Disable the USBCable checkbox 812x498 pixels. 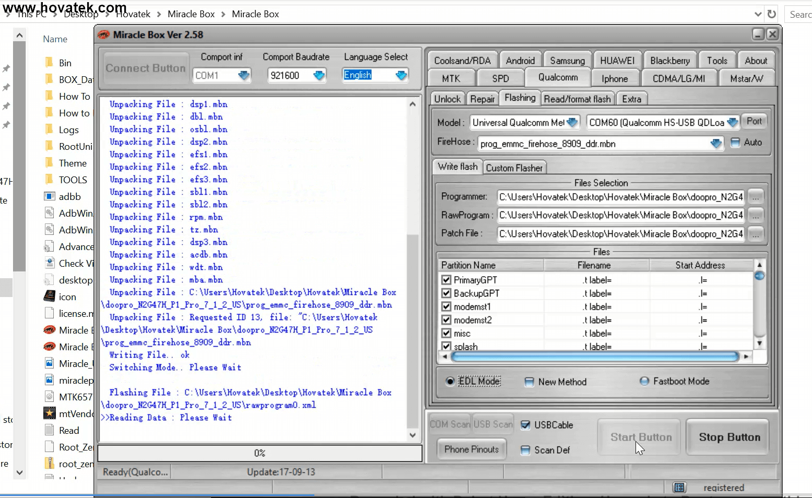[526, 425]
